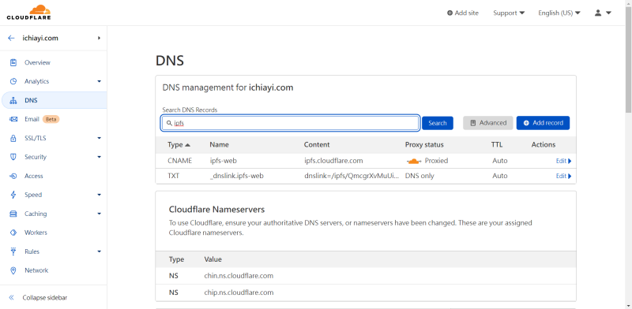Sort records by the Type column arrow
Screen dimensions: 632x309
coord(187,145)
